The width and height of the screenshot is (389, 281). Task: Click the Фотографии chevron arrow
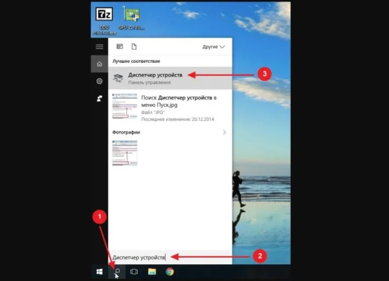click(224, 132)
